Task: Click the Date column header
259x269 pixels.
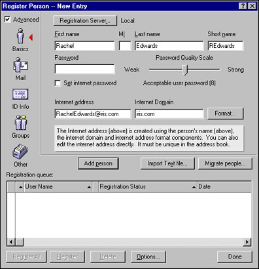Action: pos(224,187)
